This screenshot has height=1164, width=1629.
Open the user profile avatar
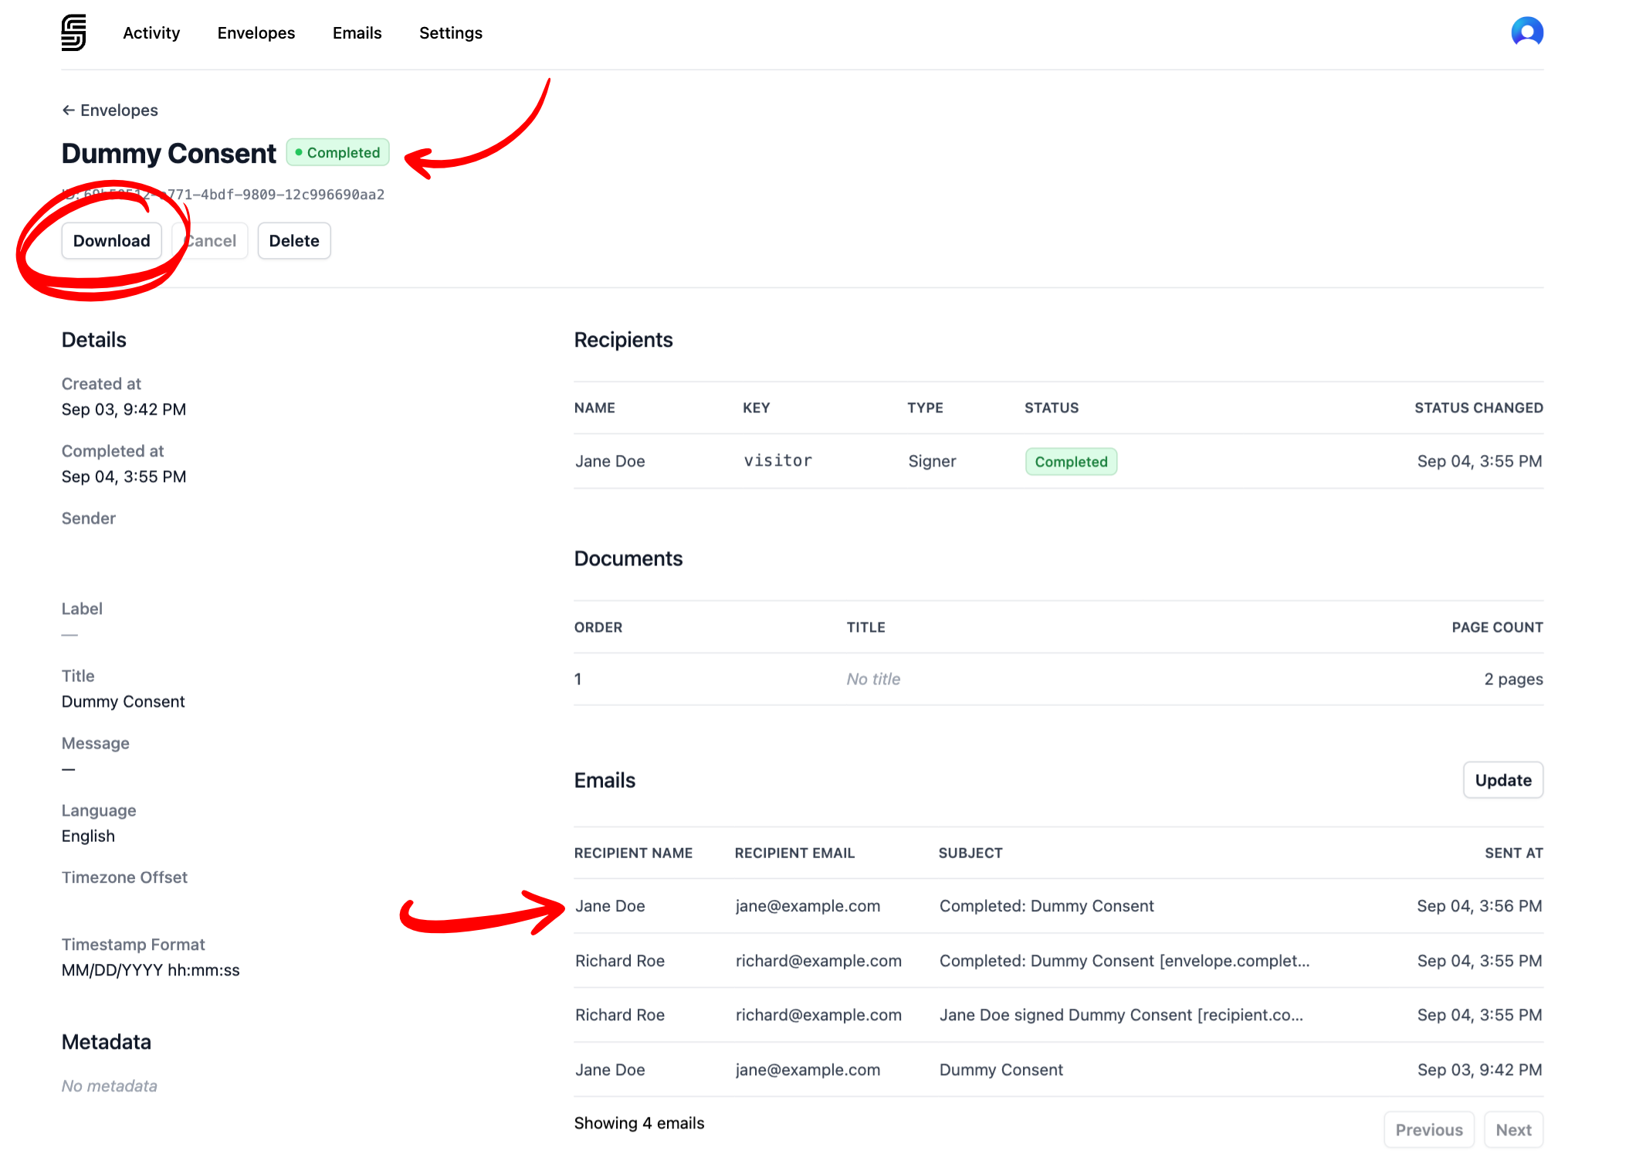[1526, 32]
